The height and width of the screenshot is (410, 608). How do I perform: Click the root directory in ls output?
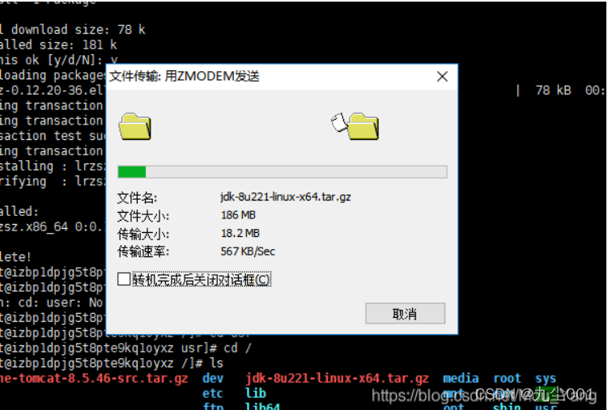(507, 378)
